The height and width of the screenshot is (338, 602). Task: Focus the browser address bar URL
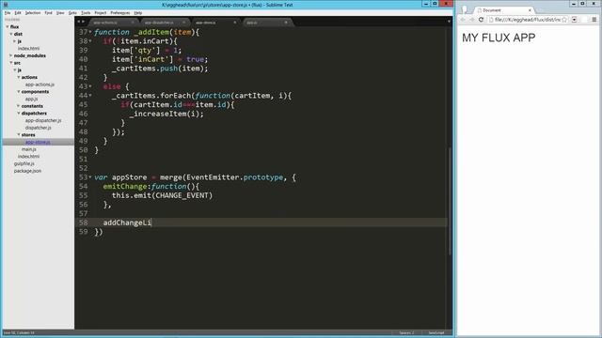[x=527, y=20]
